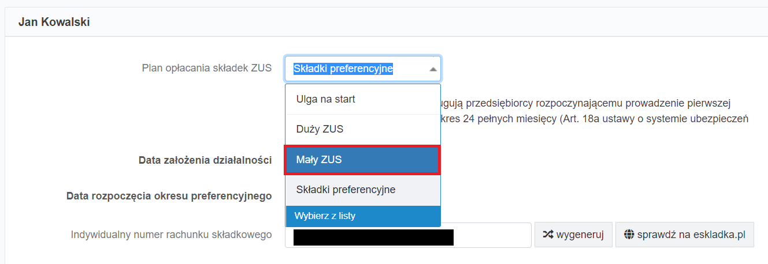Click 'Data rozpoczęcia okresu preferencyjnego' label

click(x=169, y=196)
